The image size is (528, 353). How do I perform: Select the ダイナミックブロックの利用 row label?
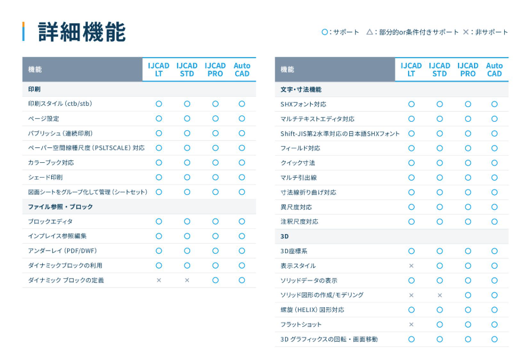coord(65,266)
